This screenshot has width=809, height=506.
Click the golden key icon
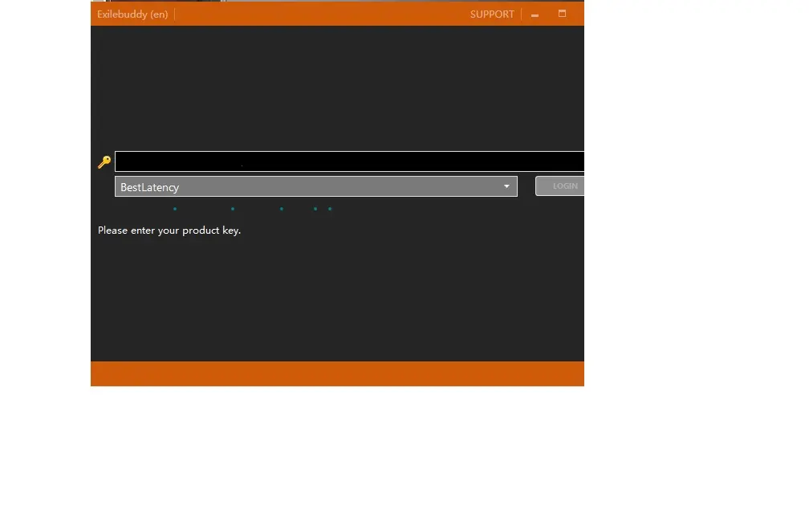(x=104, y=162)
